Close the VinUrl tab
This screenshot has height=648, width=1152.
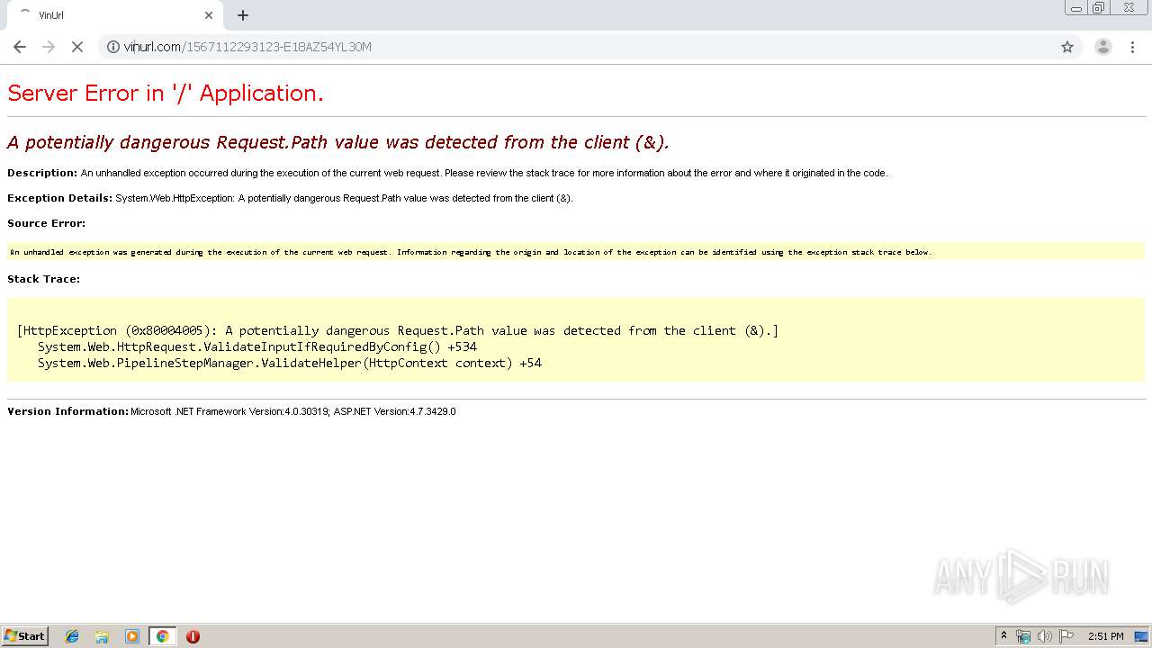click(209, 15)
